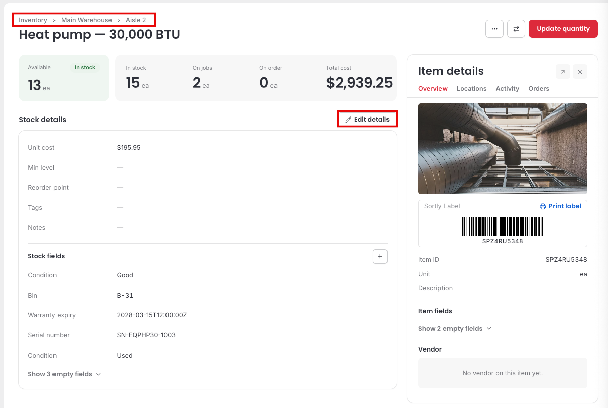
Task: Click the $195.95 unit cost value
Action: (x=129, y=148)
